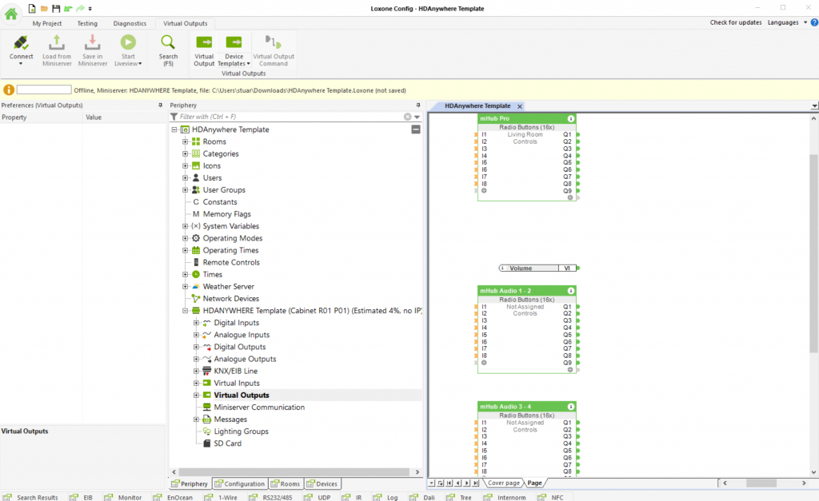Open the Diagnostics ribbon tab

[x=130, y=23]
